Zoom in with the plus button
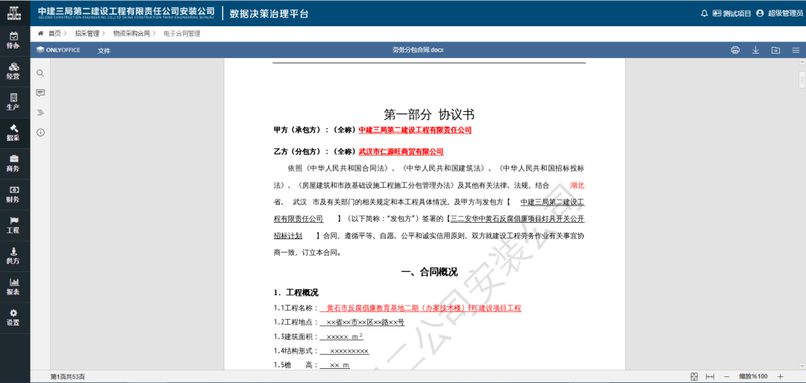The image size is (806, 383). [781, 376]
